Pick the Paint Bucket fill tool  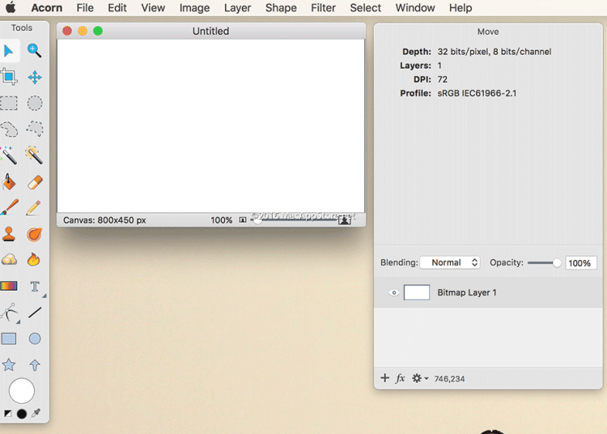click(x=9, y=181)
